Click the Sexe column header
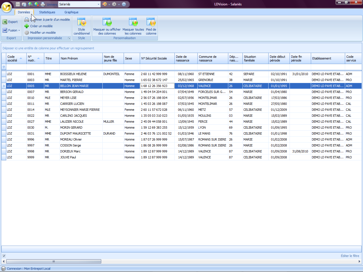Screen dimensions: 363x272 132,58
